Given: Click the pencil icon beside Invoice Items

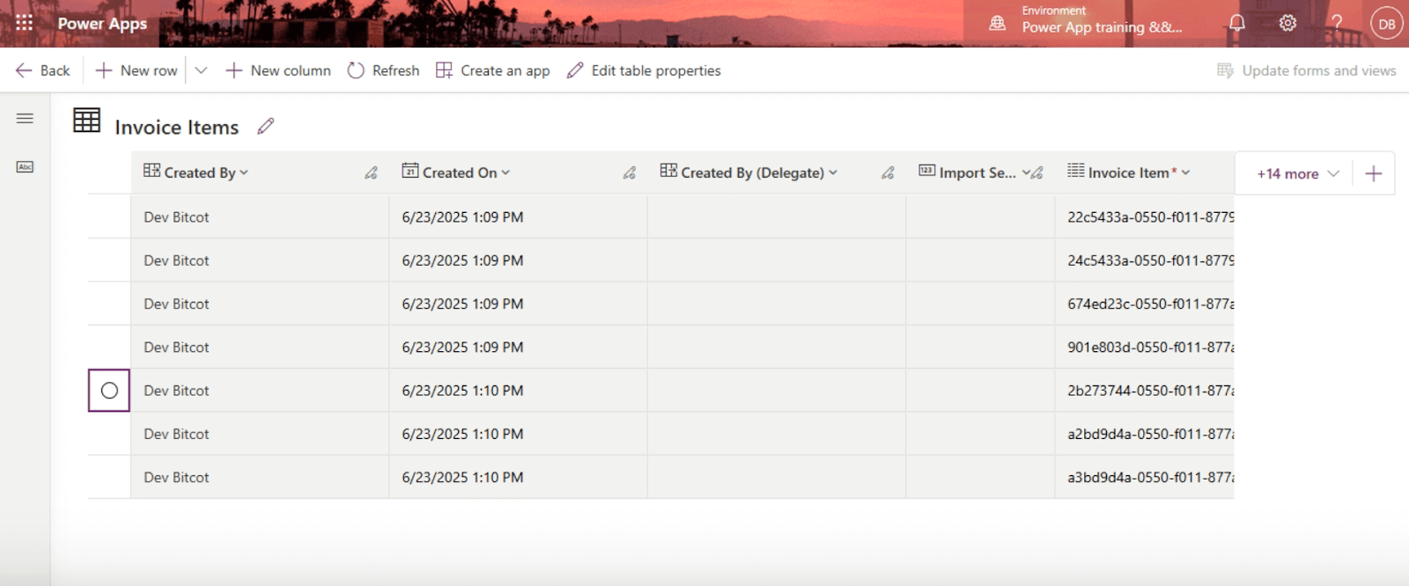Looking at the screenshot, I should (265, 127).
